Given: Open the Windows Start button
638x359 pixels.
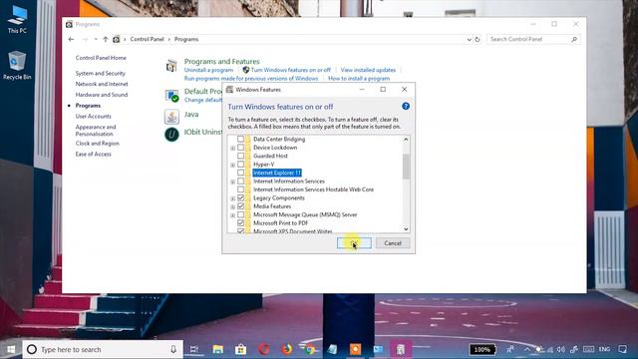Looking at the screenshot, I should (x=11, y=349).
